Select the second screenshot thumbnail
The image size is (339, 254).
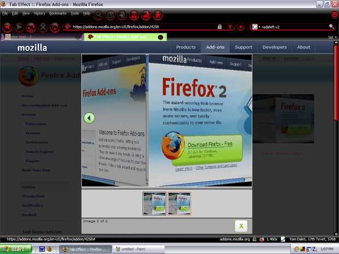point(179,203)
